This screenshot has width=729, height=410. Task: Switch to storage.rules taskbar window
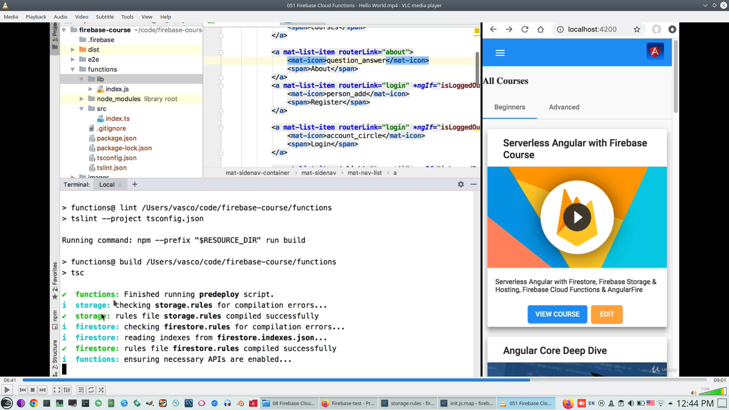click(408, 403)
